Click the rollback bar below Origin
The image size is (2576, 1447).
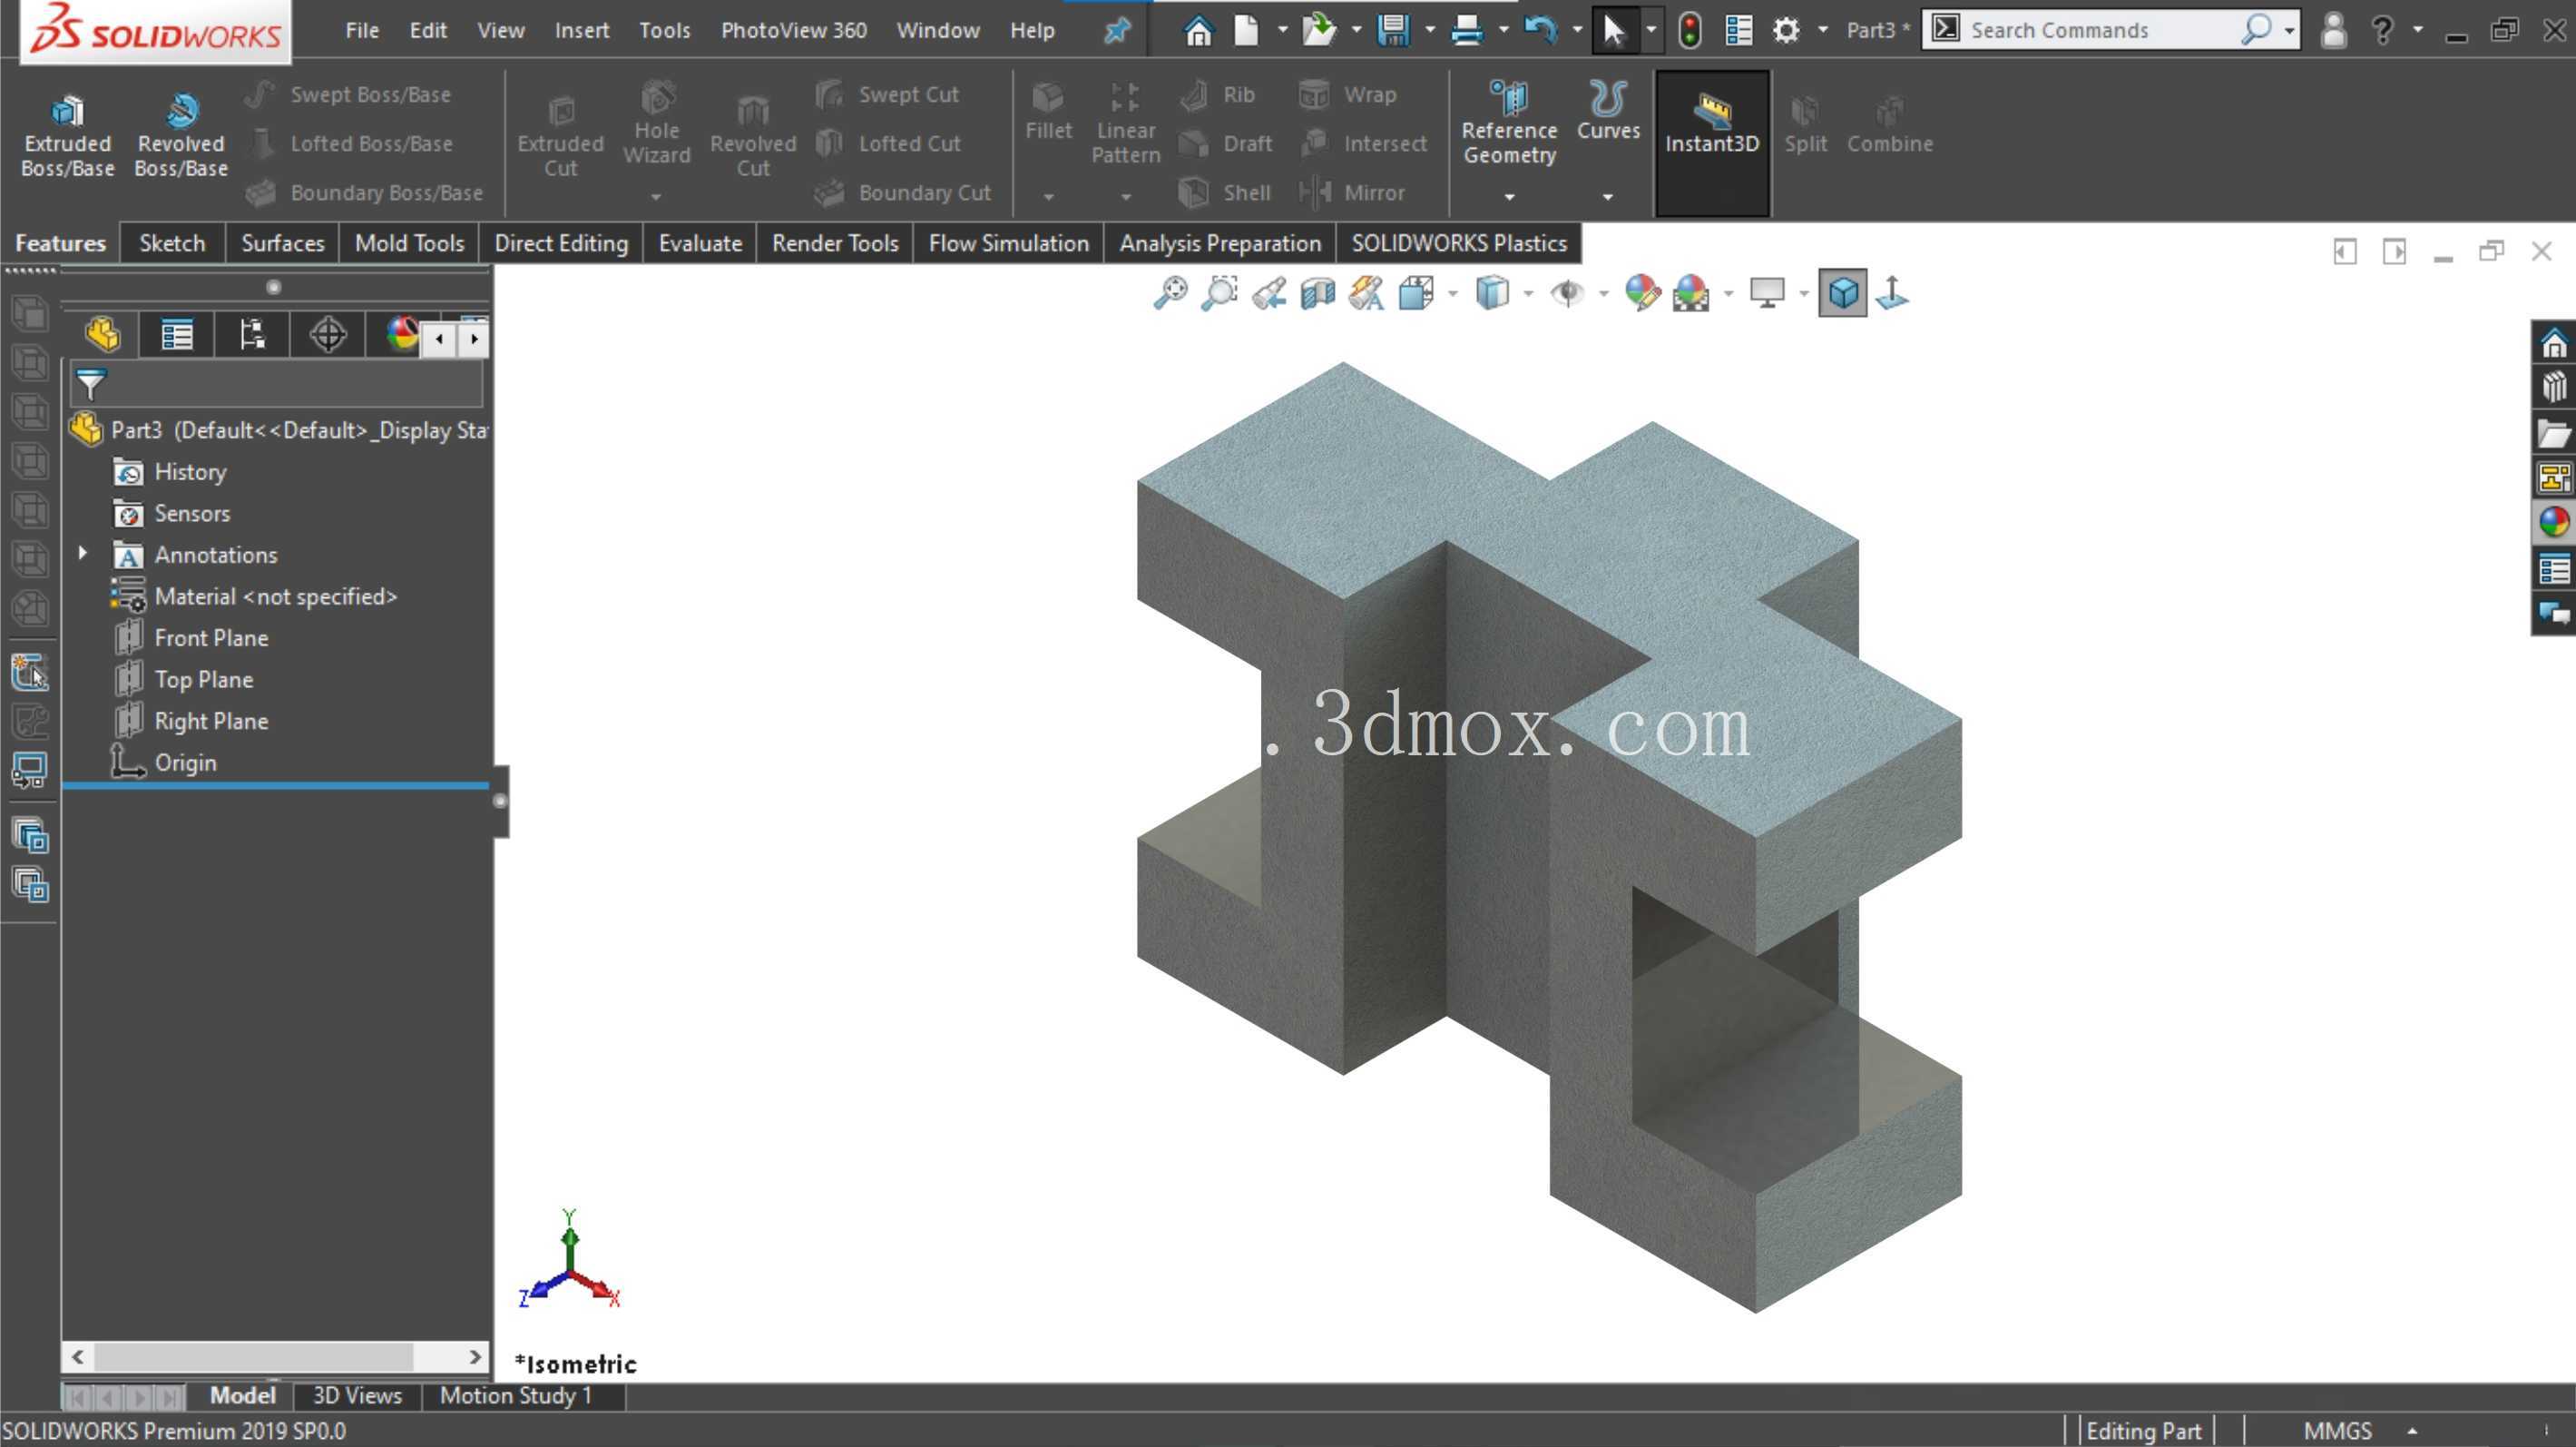pyautogui.click(x=275, y=786)
